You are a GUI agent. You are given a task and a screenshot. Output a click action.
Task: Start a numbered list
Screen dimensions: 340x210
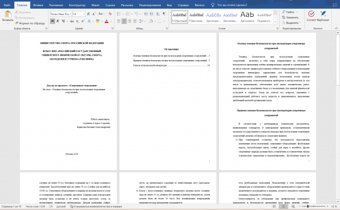pyautogui.click(x=128, y=14)
